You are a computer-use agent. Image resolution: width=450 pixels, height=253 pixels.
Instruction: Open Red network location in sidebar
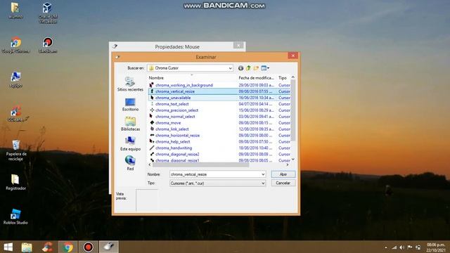130,163
